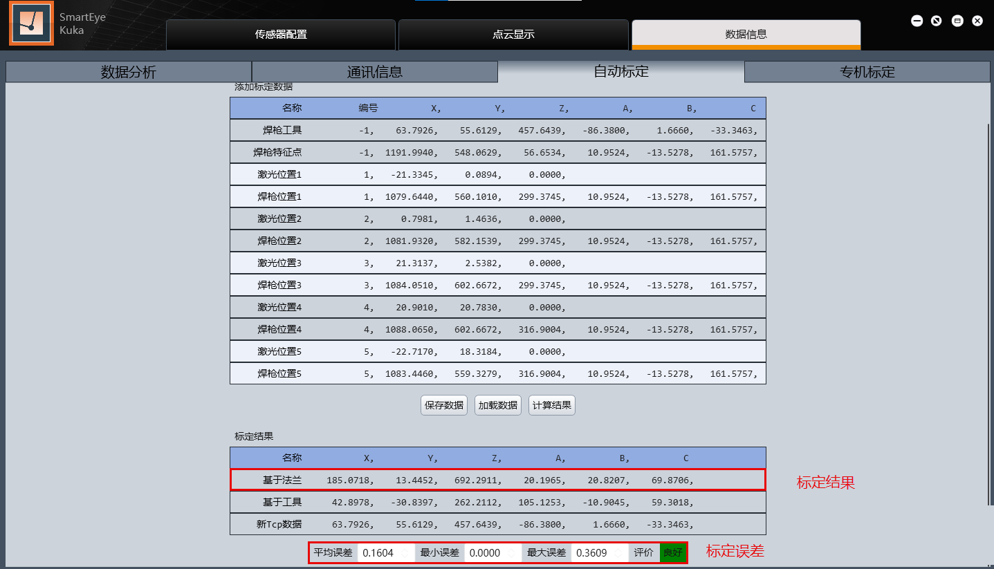Select the 数据信息 tab
Screen dimensions: 994x569
(746, 34)
